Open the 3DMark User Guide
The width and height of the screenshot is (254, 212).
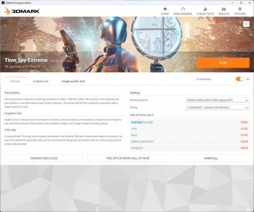44,158
